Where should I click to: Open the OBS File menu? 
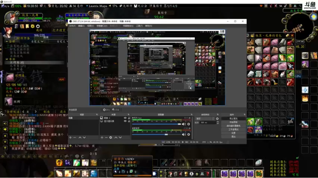click(72, 26)
